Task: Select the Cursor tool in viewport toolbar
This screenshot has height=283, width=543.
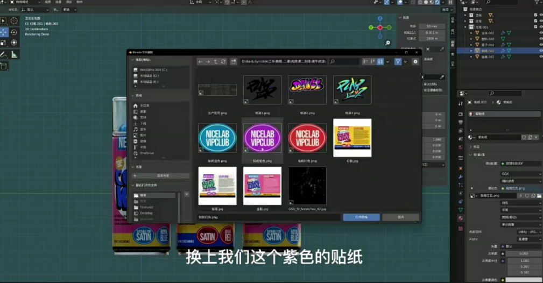Action: pos(14,21)
